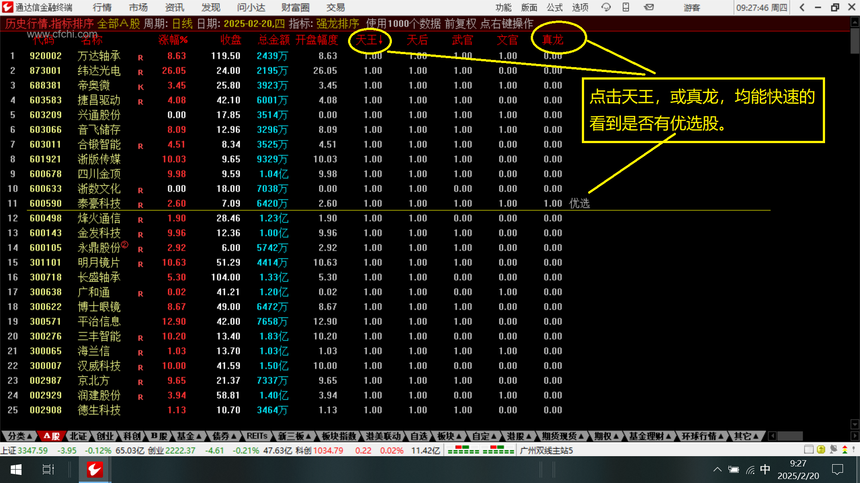Click the yellow upload coin icon in status bar

click(821, 450)
